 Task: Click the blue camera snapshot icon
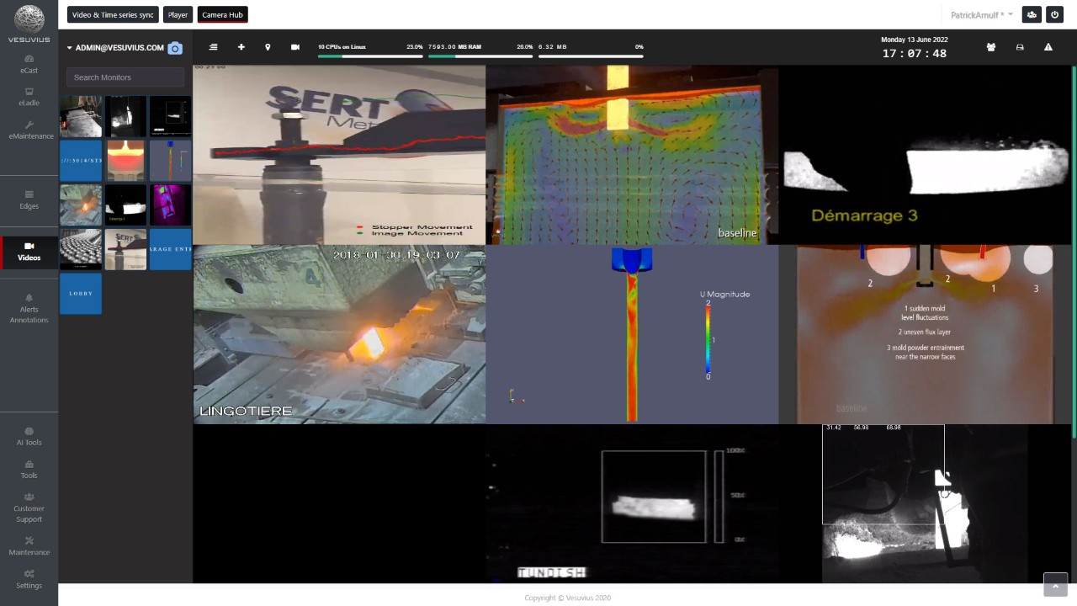[x=175, y=49]
